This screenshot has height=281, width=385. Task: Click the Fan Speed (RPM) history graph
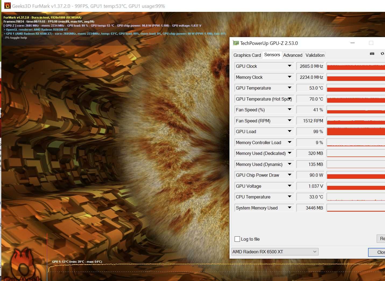(x=356, y=121)
